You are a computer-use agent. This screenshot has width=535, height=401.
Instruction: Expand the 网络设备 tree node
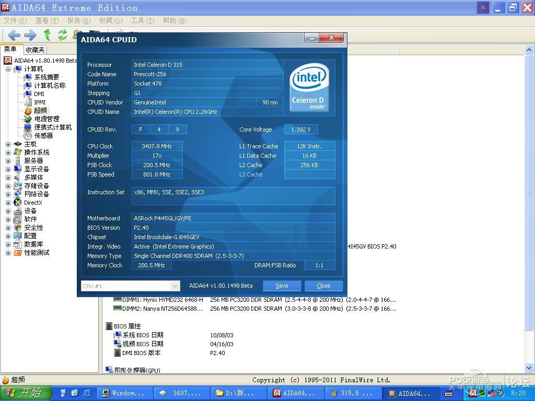(x=8, y=194)
